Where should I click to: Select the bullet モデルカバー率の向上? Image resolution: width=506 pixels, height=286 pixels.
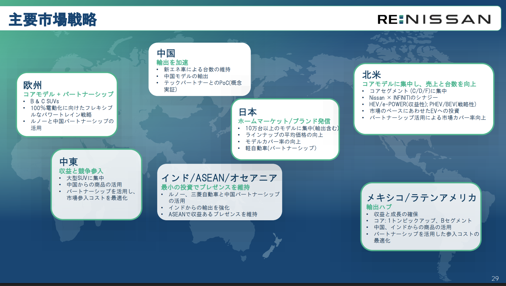273,142
